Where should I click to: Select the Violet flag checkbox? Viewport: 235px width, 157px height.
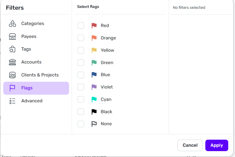[x=81, y=87]
